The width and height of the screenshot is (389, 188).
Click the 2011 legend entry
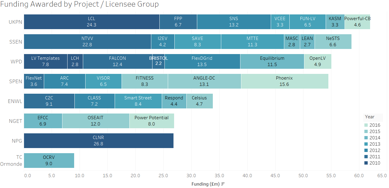(372, 157)
